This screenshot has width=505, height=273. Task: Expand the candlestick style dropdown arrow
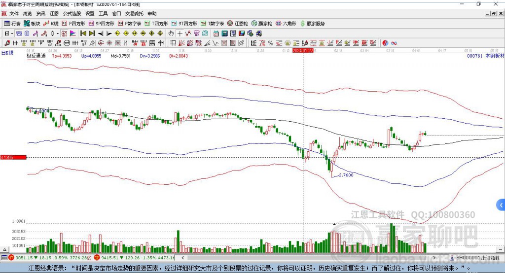(58, 34)
